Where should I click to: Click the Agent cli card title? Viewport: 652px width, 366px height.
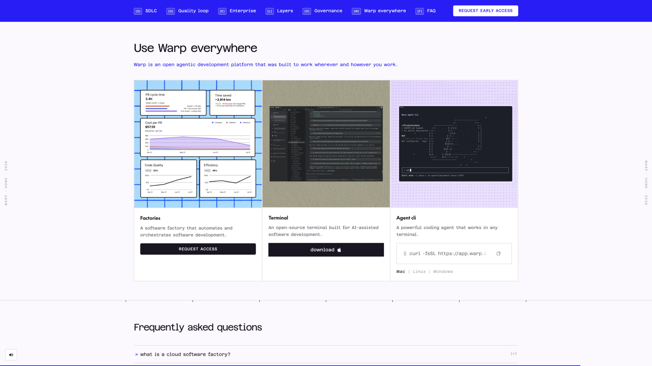tap(406, 218)
